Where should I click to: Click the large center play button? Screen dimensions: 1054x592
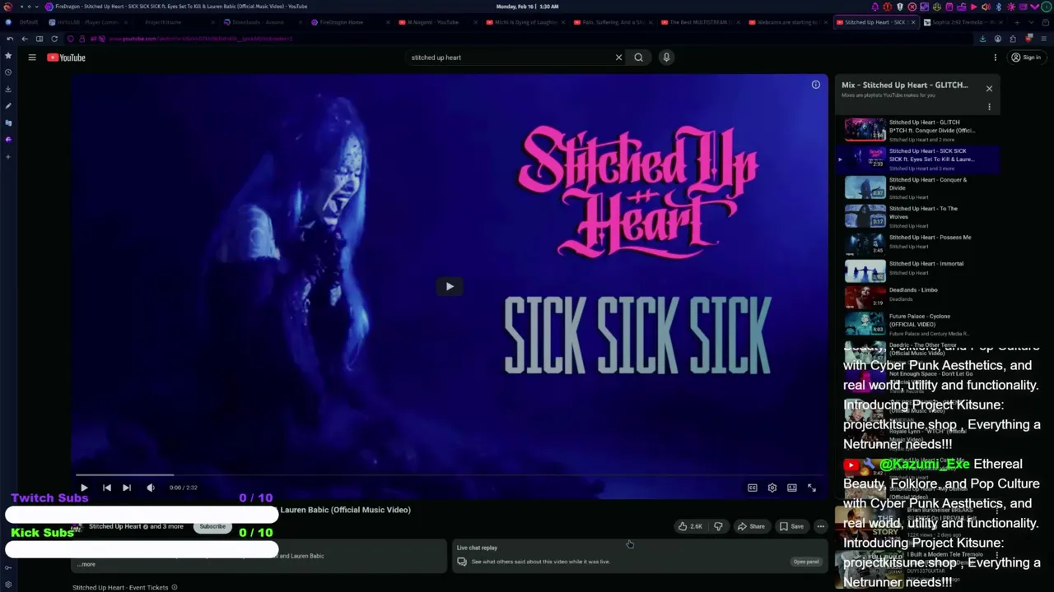tap(450, 286)
